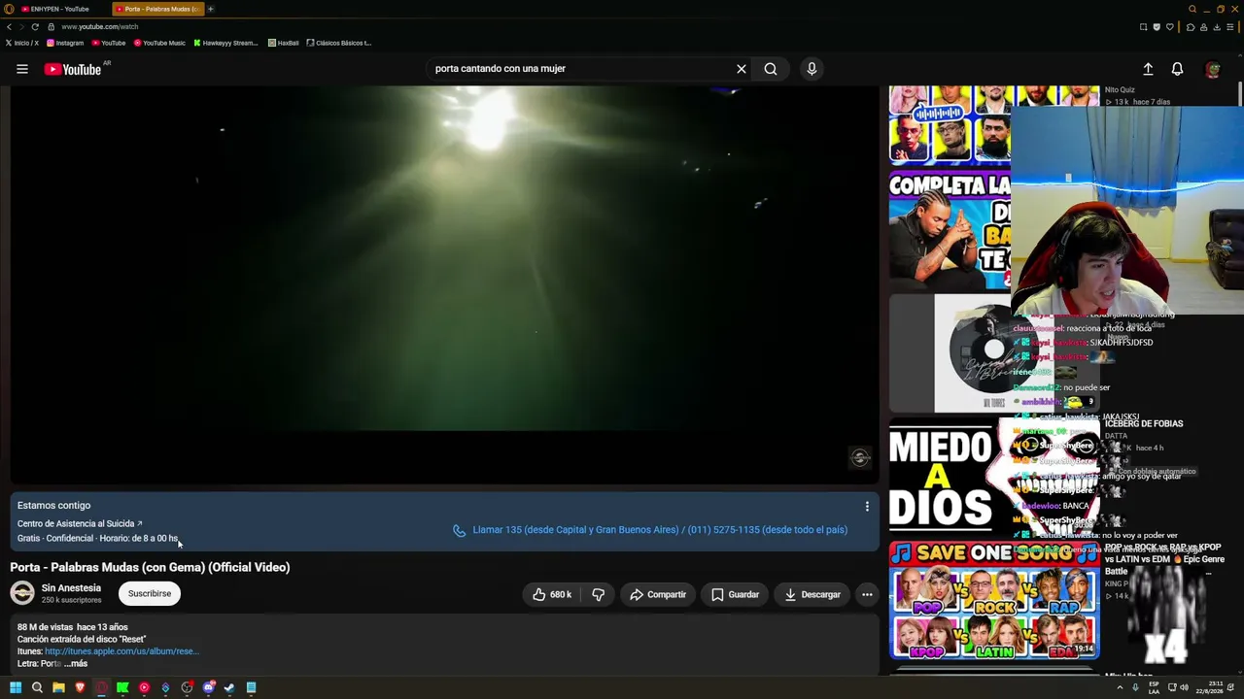Open the Hawkeyyy Stream bookmark
Screen dimensions: 1244x699
coord(225,43)
